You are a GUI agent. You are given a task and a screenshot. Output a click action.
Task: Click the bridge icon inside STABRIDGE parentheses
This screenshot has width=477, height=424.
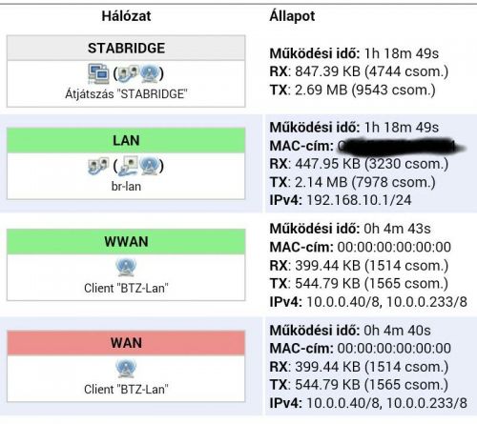point(128,73)
